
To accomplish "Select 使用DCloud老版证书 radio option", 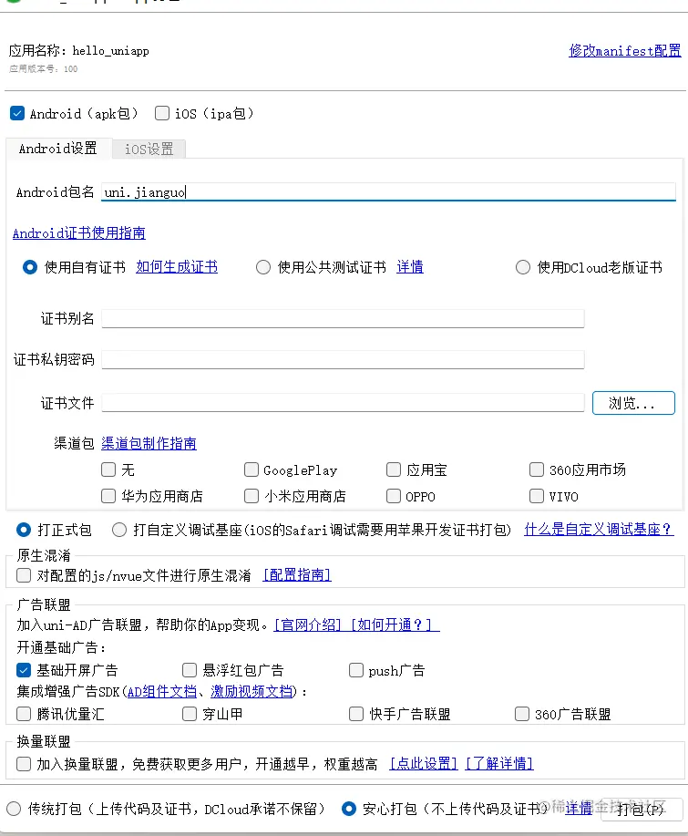I will point(523,267).
